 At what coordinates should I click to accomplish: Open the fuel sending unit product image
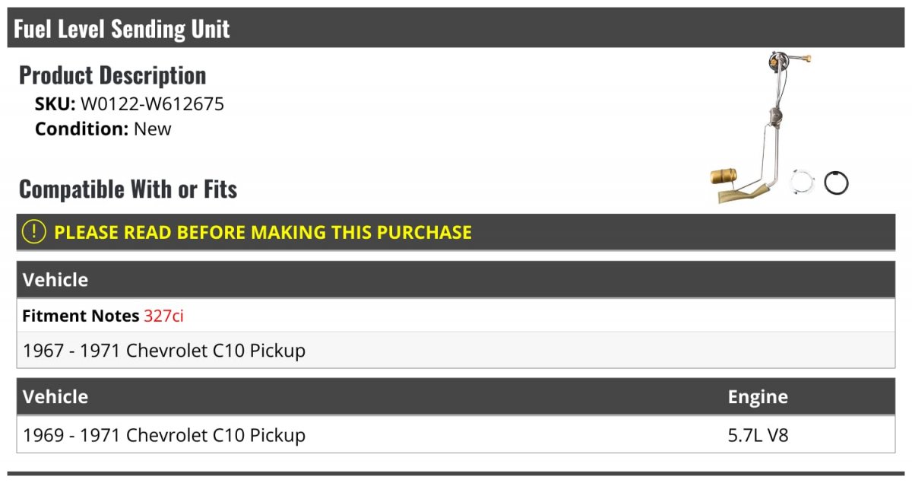point(779,128)
